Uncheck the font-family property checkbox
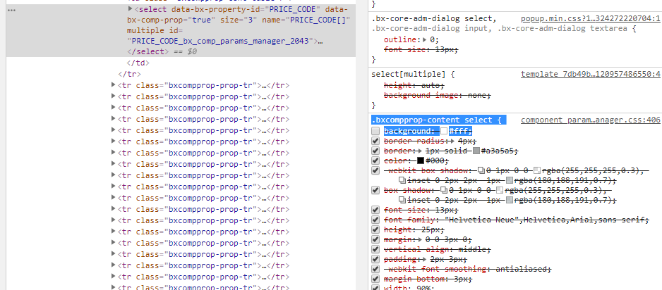 point(375,220)
